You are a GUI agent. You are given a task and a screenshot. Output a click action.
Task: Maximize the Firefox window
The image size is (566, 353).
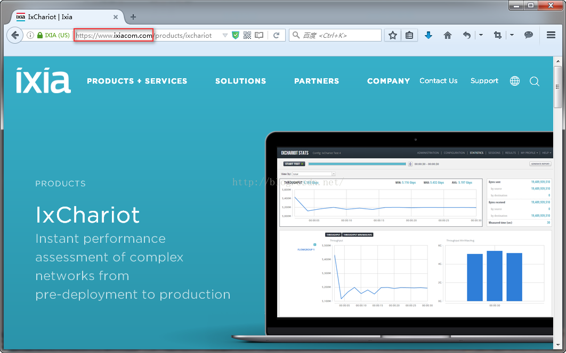click(531, 5)
